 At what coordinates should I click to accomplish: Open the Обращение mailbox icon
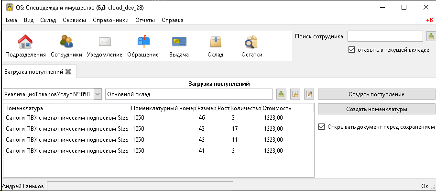point(143,42)
